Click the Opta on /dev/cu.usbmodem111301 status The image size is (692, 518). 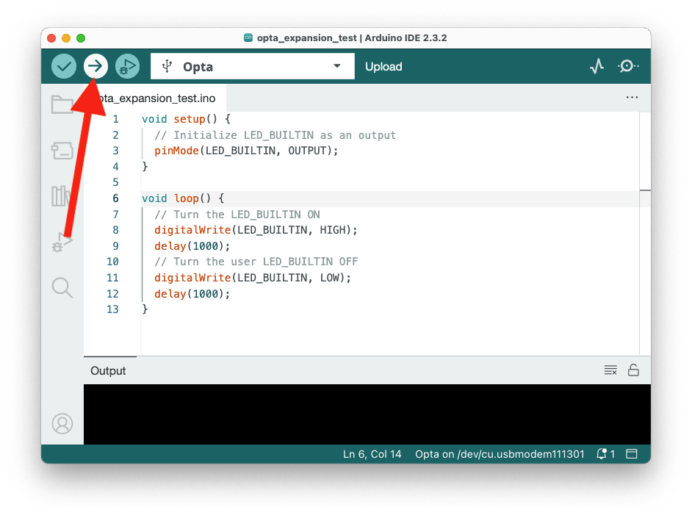point(500,454)
